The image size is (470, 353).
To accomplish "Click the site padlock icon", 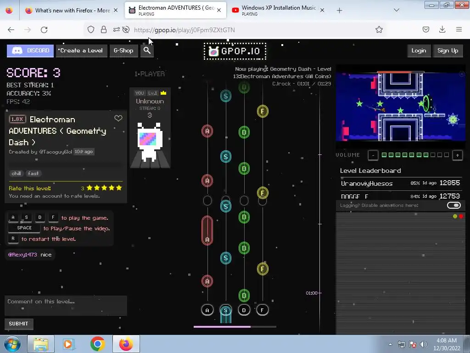I will click(x=104, y=29).
